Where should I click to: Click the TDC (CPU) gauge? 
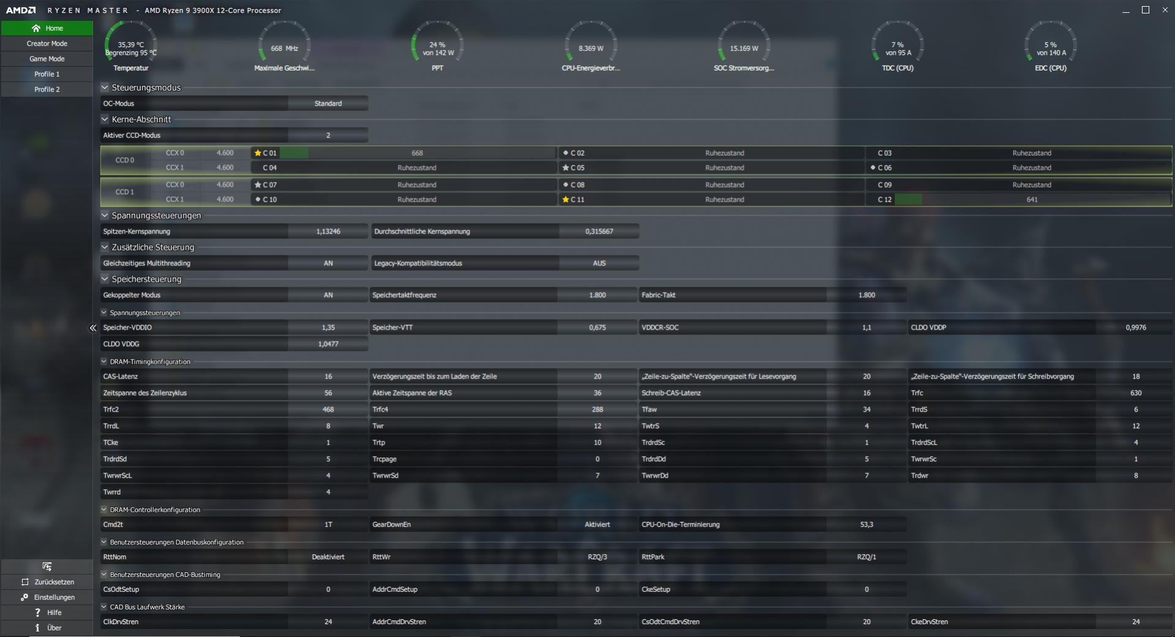coord(897,46)
